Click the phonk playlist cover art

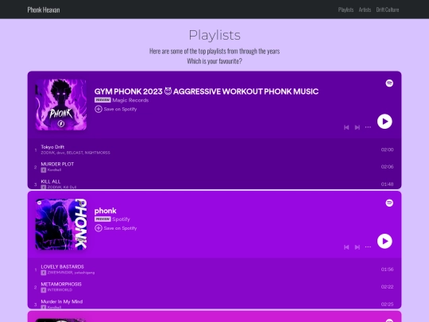[x=61, y=224]
